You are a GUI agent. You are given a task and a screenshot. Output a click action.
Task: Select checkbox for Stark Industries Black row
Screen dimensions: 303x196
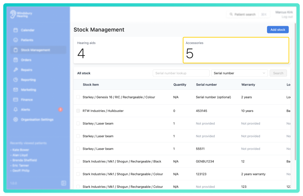[x=78, y=161]
